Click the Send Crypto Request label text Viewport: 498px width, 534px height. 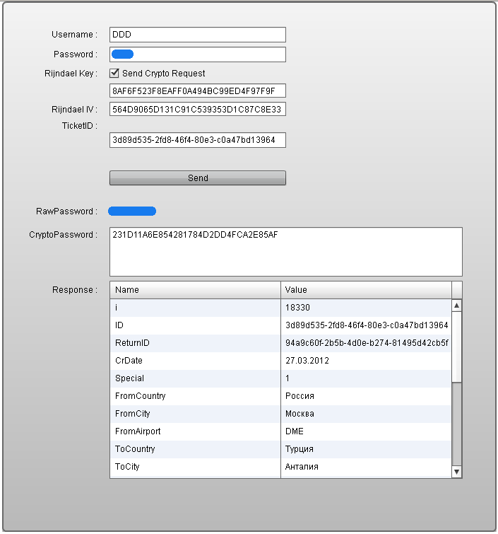pos(164,74)
